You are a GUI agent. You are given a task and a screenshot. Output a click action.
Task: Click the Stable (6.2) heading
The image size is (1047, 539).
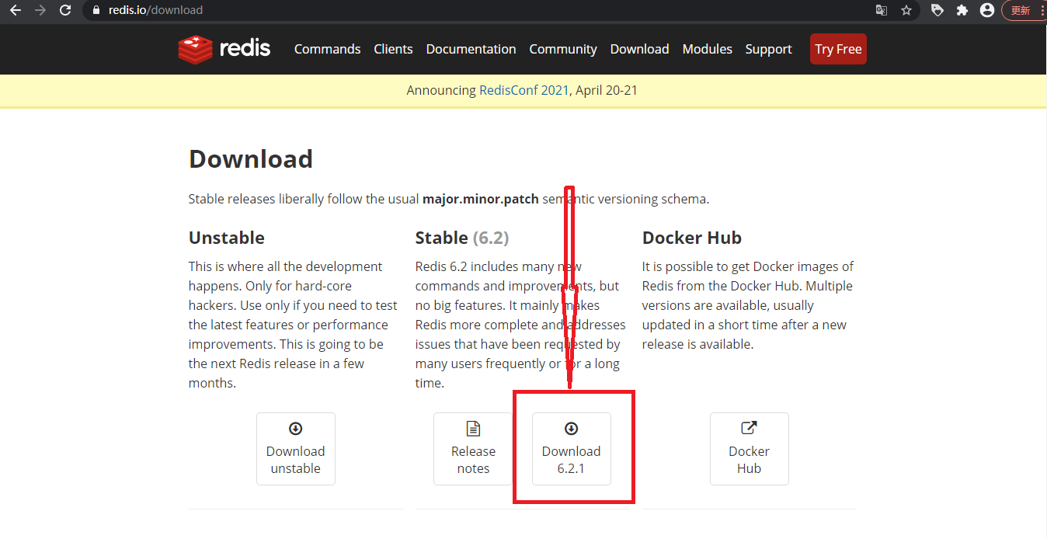(x=462, y=238)
